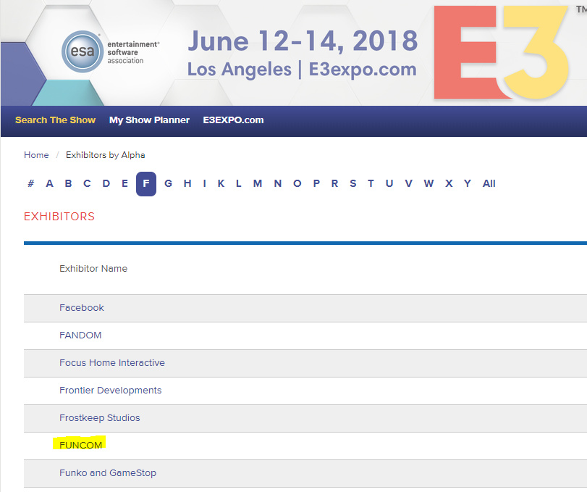The width and height of the screenshot is (587, 492).
Task: Click the EXHIBITORS section heading
Action: pyautogui.click(x=59, y=217)
